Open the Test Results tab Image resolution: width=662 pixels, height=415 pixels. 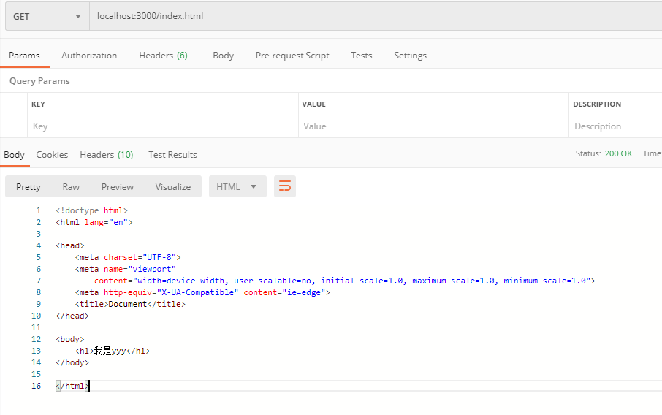[172, 155]
